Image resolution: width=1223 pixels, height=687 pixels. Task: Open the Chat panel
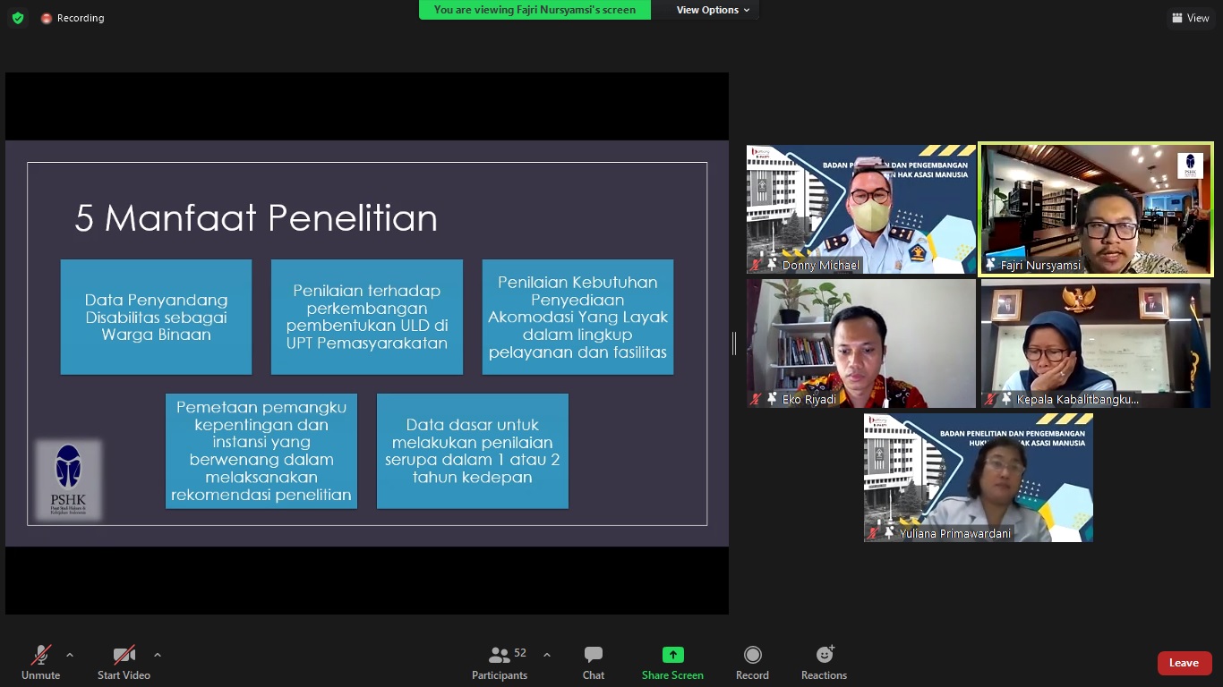593,663
